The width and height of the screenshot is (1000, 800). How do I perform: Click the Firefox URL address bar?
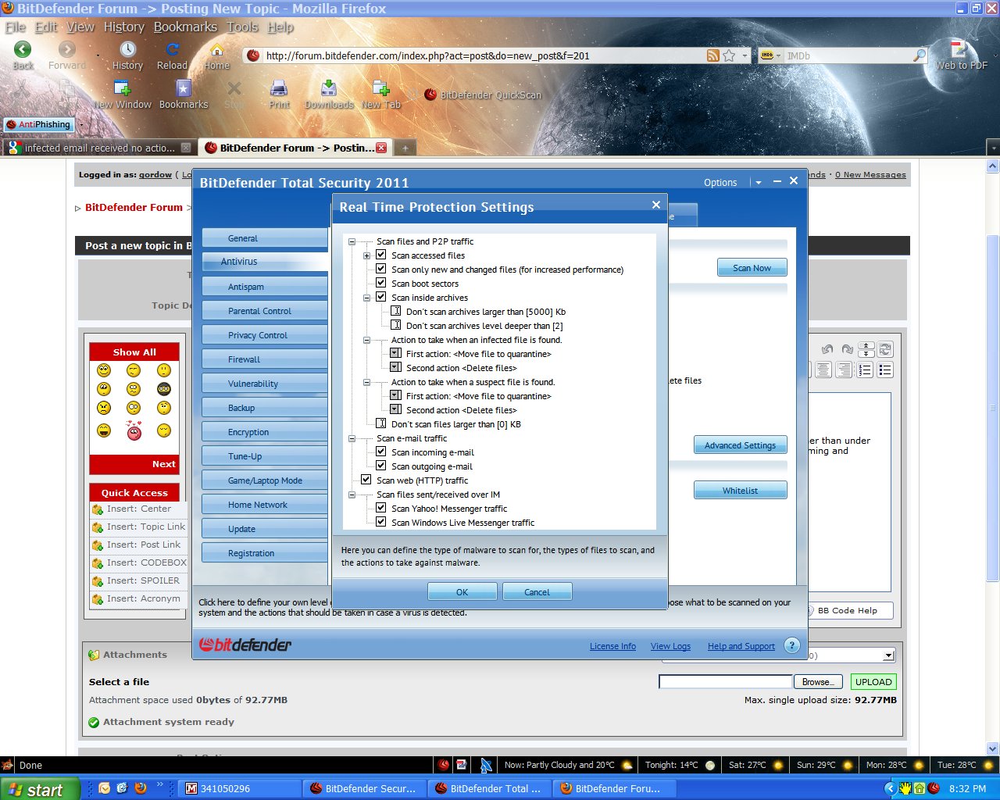484,55
